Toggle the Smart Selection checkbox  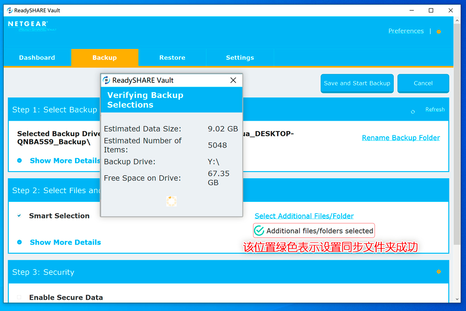click(x=19, y=215)
